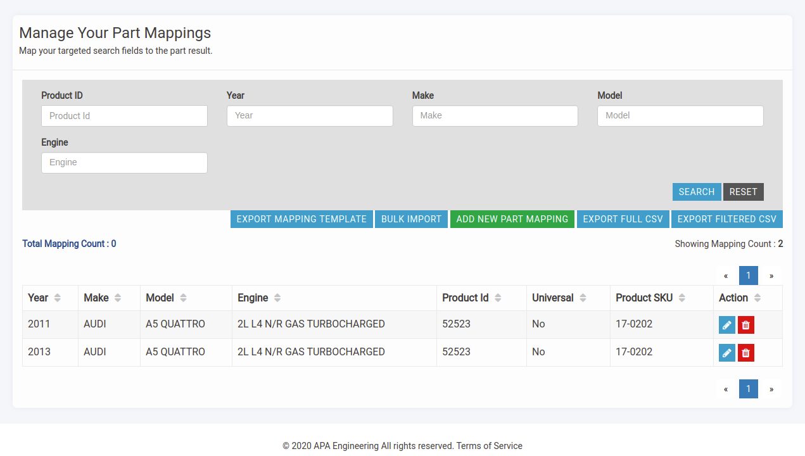This screenshot has height=456, width=805.
Task: Click 52523 in the 2011 row
Action: point(456,324)
